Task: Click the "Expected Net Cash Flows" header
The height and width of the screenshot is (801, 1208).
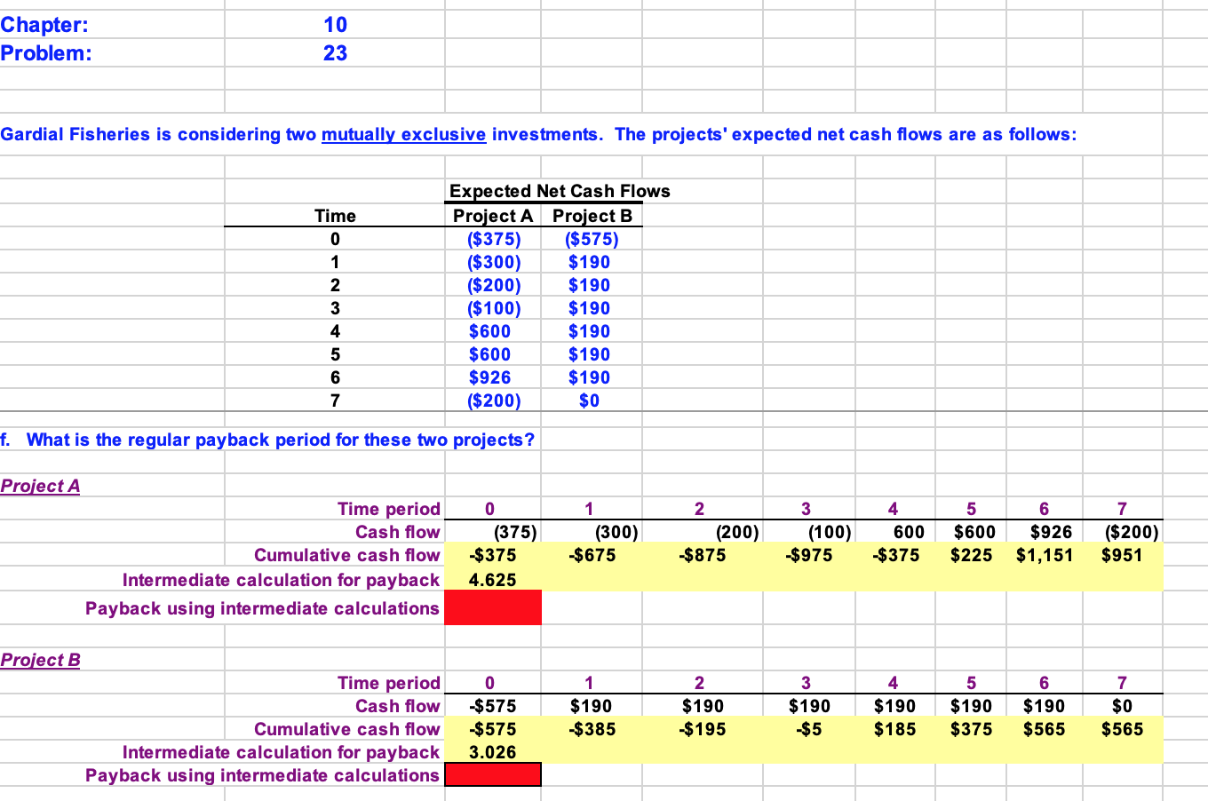Action: pyautogui.click(x=560, y=191)
